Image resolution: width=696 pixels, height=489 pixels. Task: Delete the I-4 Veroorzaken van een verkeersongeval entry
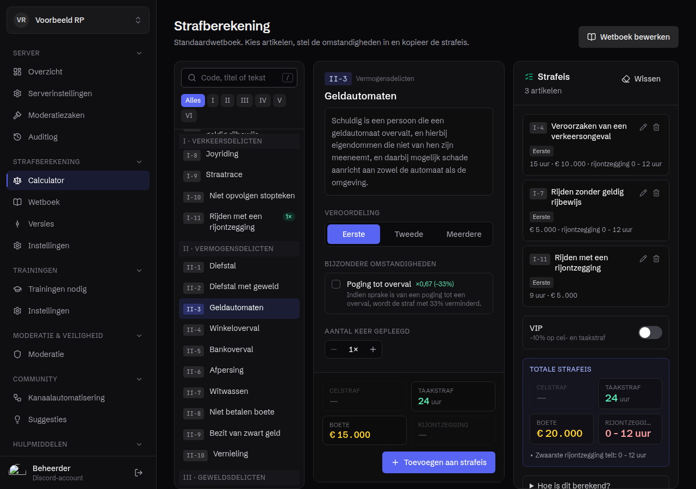click(x=656, y=127)
